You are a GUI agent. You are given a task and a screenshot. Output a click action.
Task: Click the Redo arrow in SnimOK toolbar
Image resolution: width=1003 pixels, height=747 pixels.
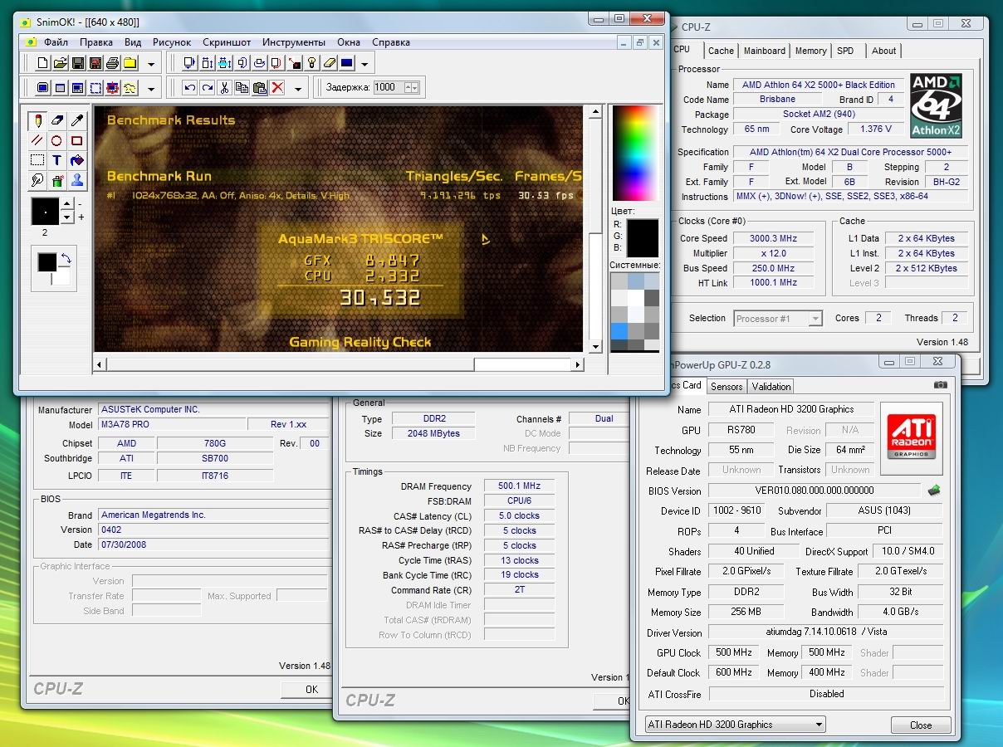[208, 87]
